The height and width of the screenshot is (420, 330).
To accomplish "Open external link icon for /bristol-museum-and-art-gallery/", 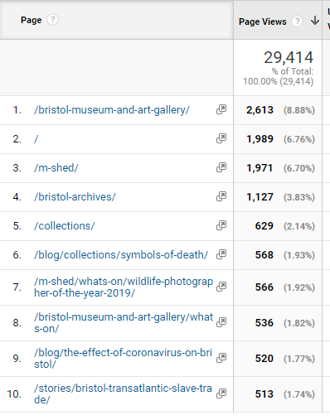I will [x=221, y=109].
